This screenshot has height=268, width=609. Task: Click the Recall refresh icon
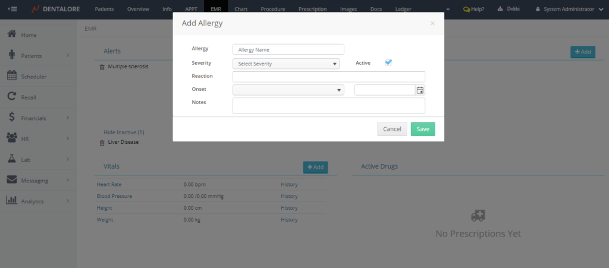click(x=11, y=97)
